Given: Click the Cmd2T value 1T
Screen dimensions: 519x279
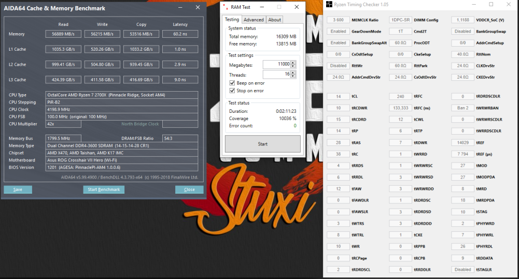Looking at the screenshot, I should click(400, 32).
